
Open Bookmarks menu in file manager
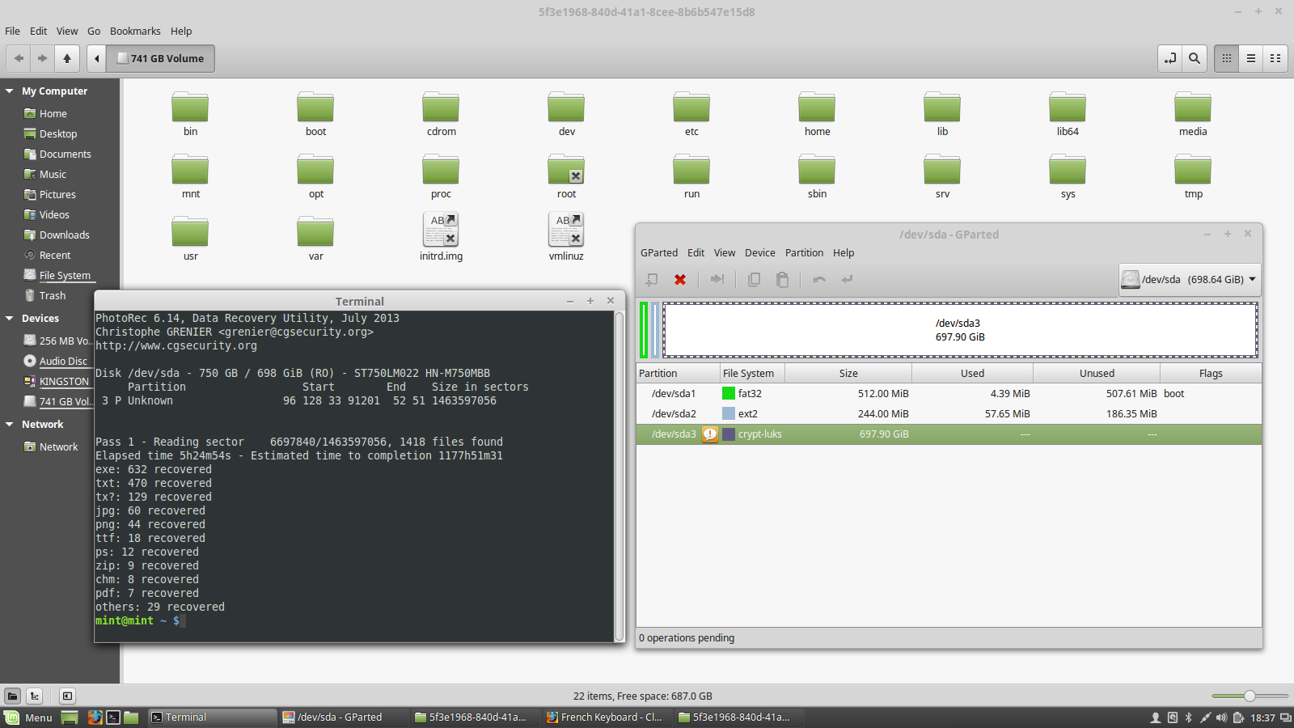pyautogui.click(x=135, y=32)
